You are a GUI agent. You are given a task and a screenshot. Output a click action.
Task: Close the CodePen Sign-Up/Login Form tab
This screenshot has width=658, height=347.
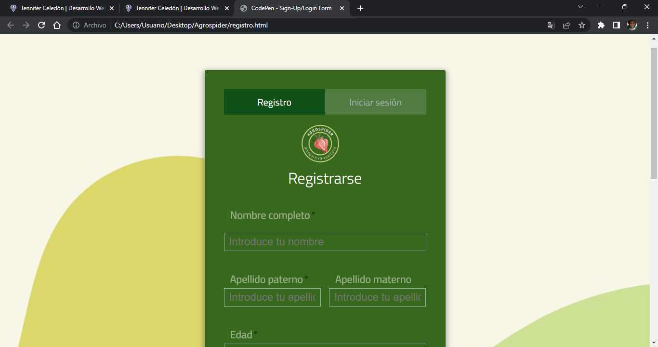pyautogui.click(x=342, y=8)
